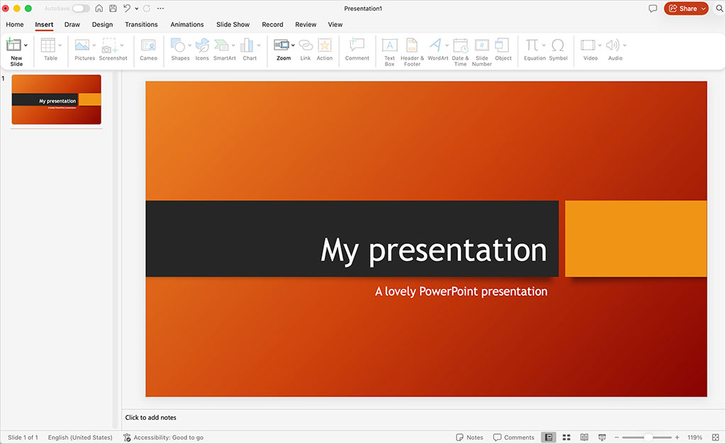Expand the Table dropdown arrow

coord(60,45)
